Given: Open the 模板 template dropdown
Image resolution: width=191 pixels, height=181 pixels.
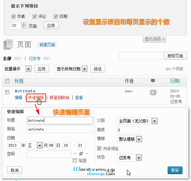Looking at the screenshot, I should (130, 139).
